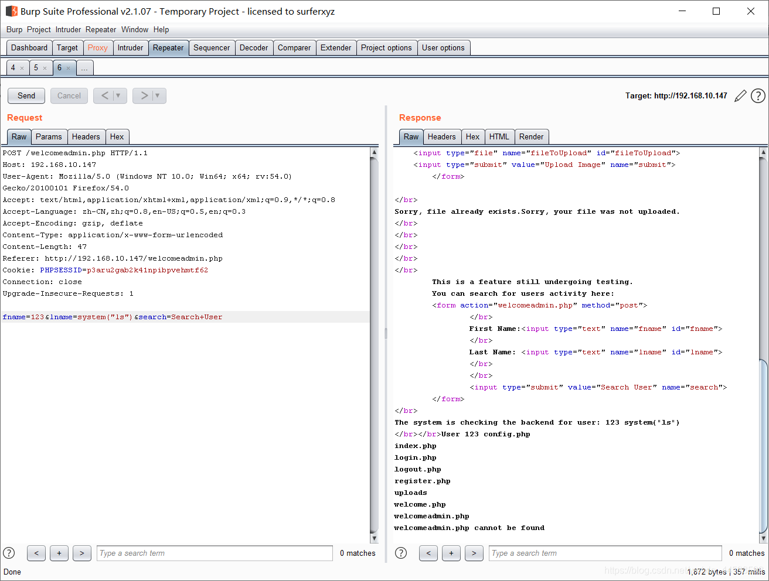Open back history dropdown arrow
This screenshot has width=769, height=581.
coord(119,95)
